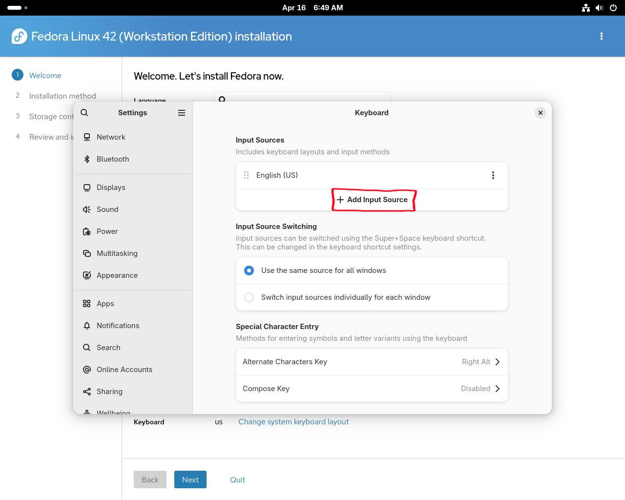Click the Sharing icon in sidebar
The height and width of the screenshot is (500, 625).
point(87,392)
